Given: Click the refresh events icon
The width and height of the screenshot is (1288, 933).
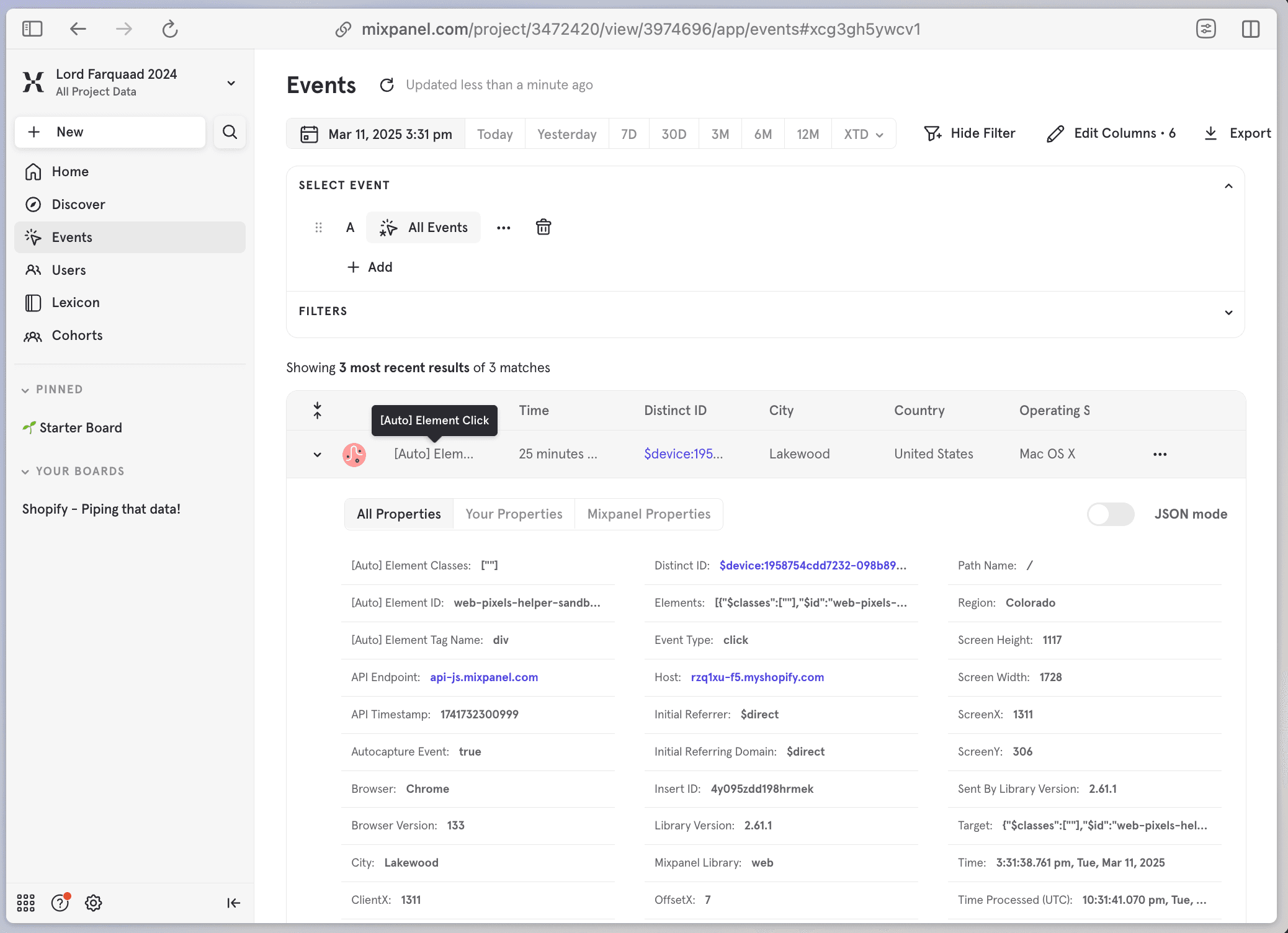Looking at the screenshot, I should (x=387, y=85).
